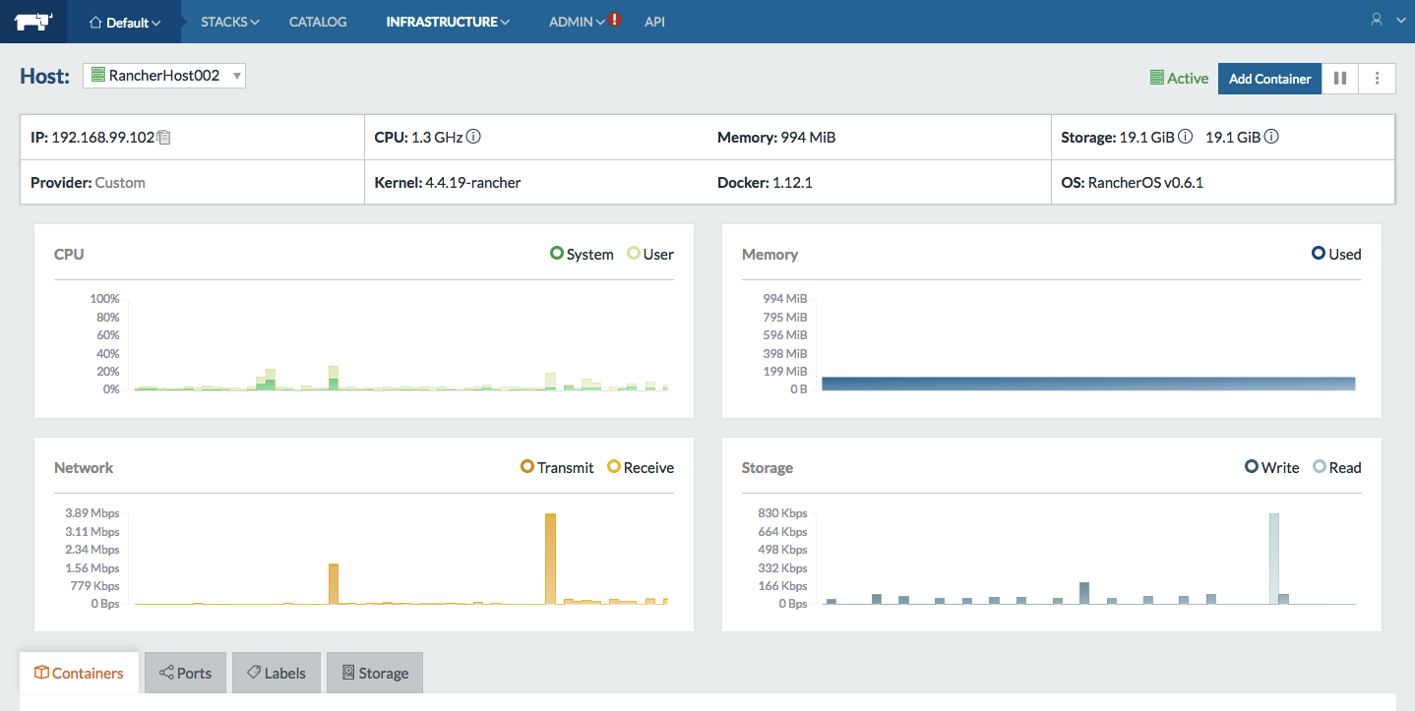Go to the CATALOG page
The height and width of the screenshot is (711, 1415).
(318, 22)
